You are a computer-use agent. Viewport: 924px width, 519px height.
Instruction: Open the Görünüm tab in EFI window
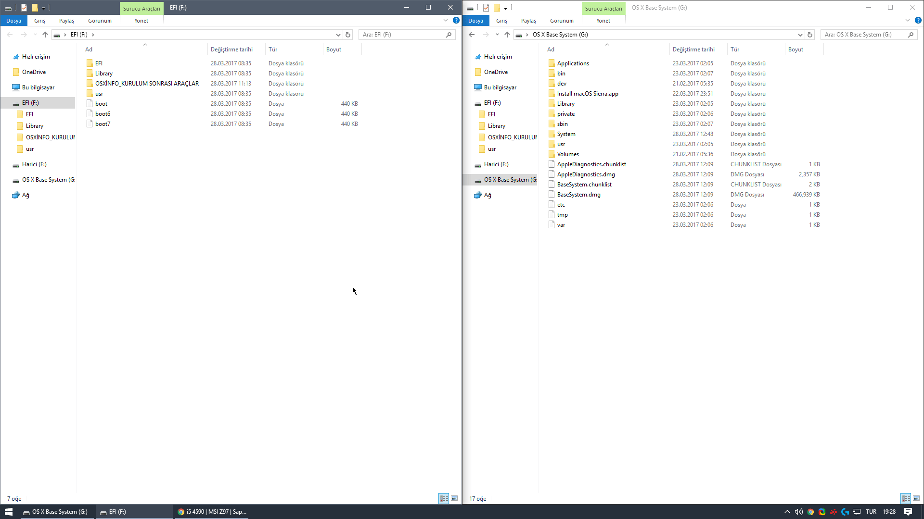click(100, 21)
